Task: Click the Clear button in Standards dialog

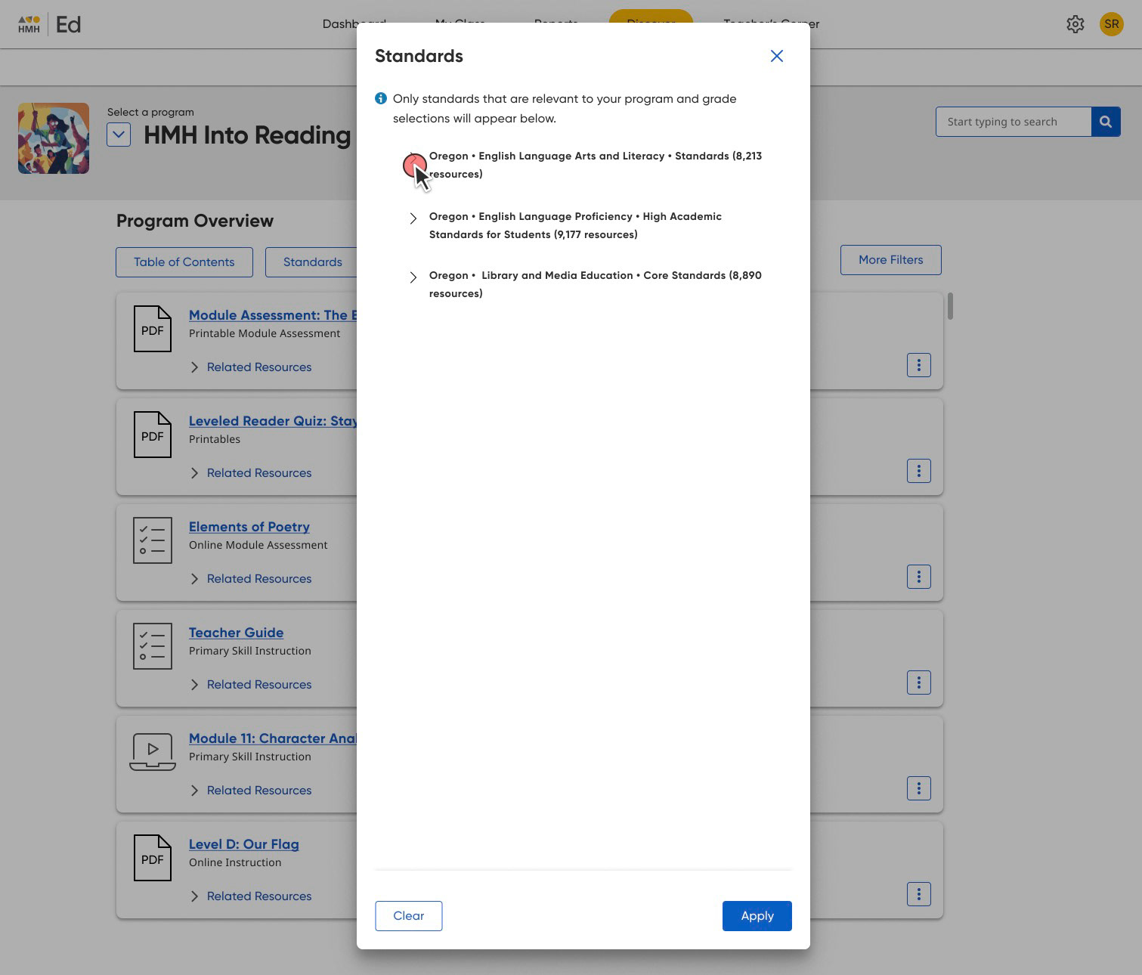Action: pos(408,915)
